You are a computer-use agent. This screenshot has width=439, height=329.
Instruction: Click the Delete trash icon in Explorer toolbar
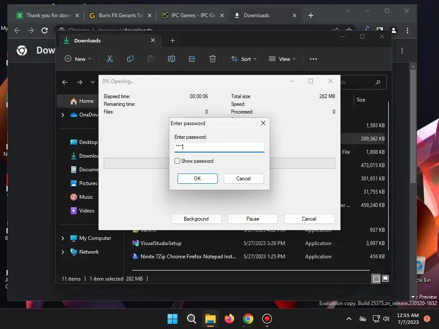(x=213, y=59)
